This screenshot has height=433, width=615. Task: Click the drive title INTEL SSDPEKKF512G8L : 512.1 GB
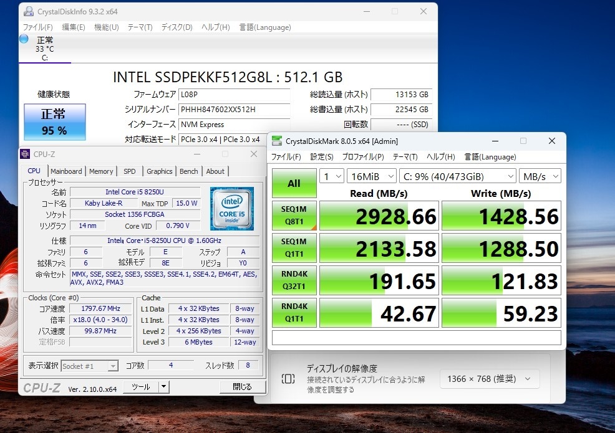tap(228, 77)
